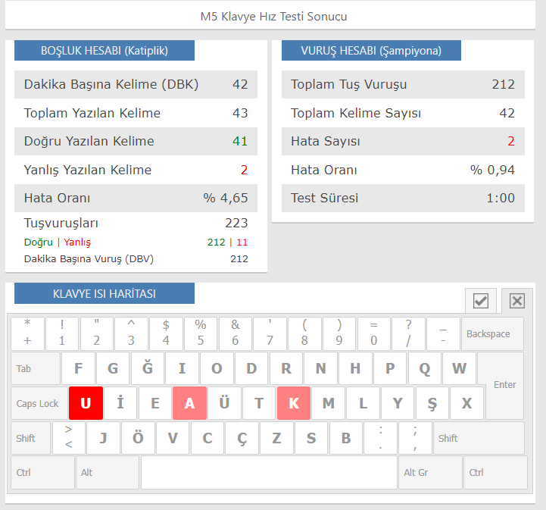Close the keyboard heat map with the X icon
Screen dimensions: 546x510
point(516,301)
